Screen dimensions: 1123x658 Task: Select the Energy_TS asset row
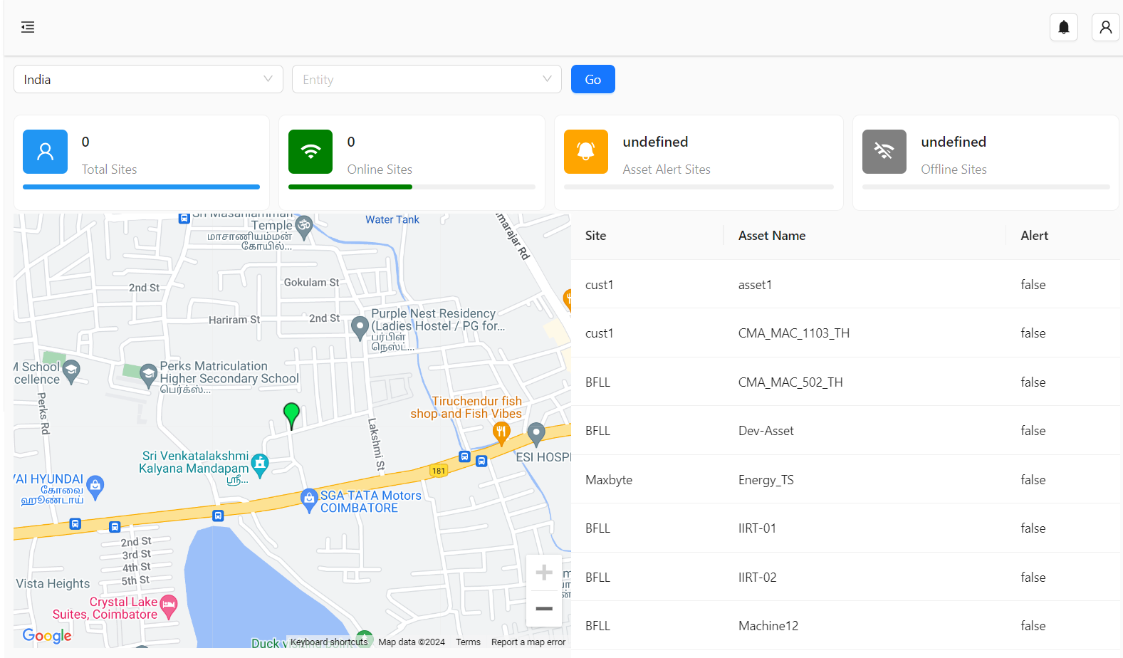click(766, 480)
